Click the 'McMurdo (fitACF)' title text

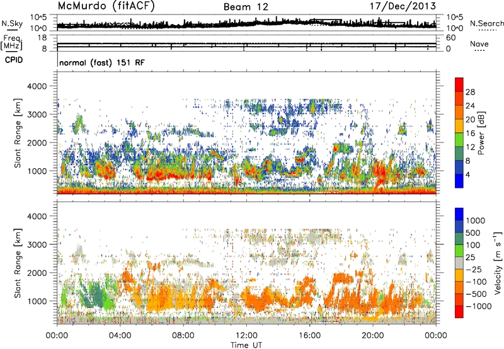[106, 6]
